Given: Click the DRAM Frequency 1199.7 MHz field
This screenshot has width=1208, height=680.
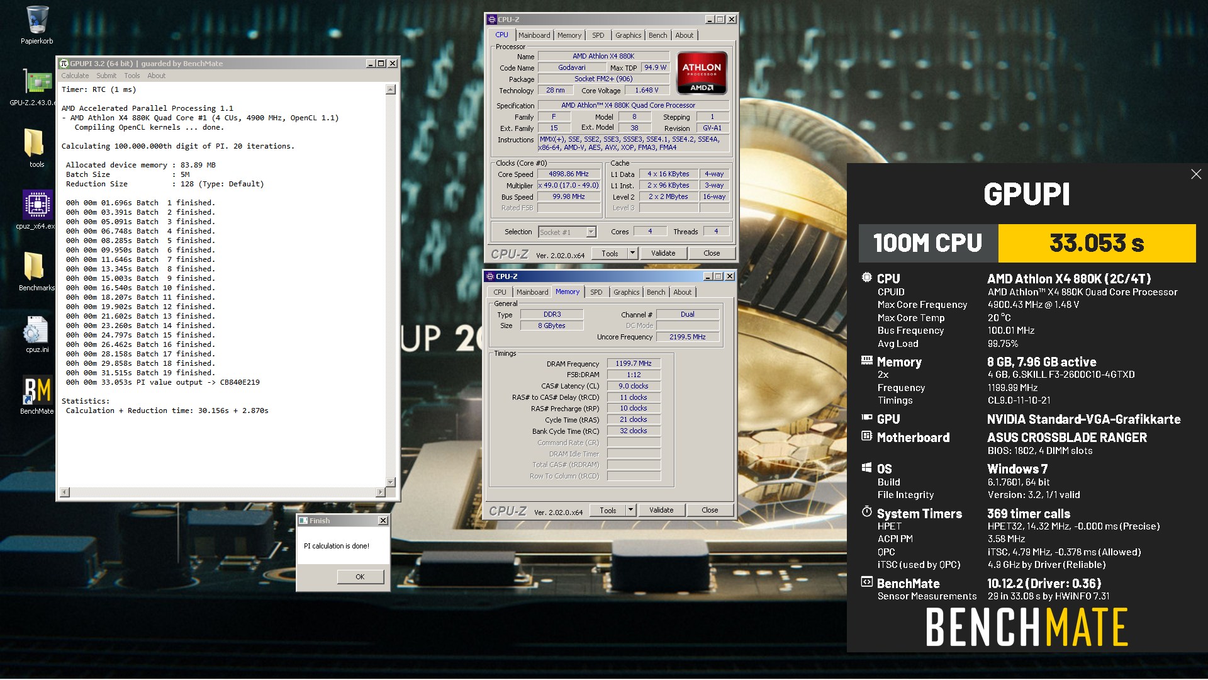Looking at the screenshot, I should coord(634,363).
